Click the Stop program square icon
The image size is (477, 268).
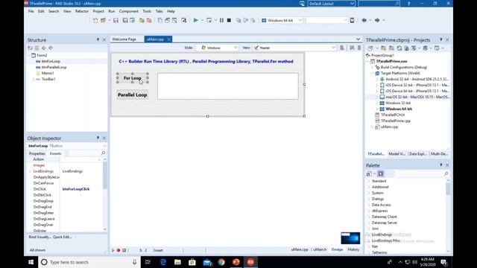pos(229,20)
